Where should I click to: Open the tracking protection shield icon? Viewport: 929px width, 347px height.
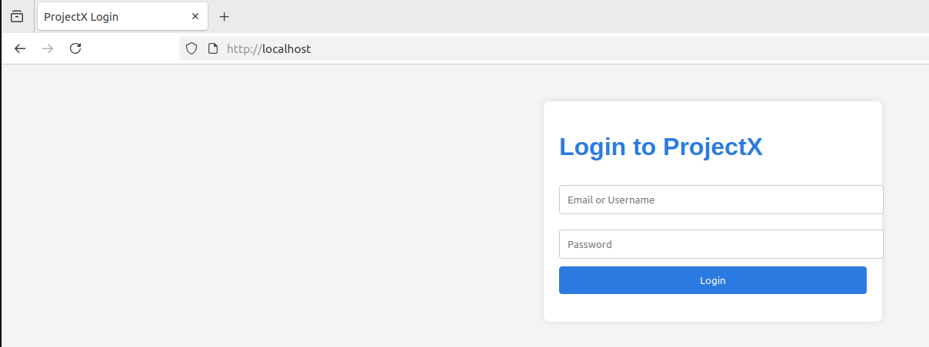(x=191, y=48)
